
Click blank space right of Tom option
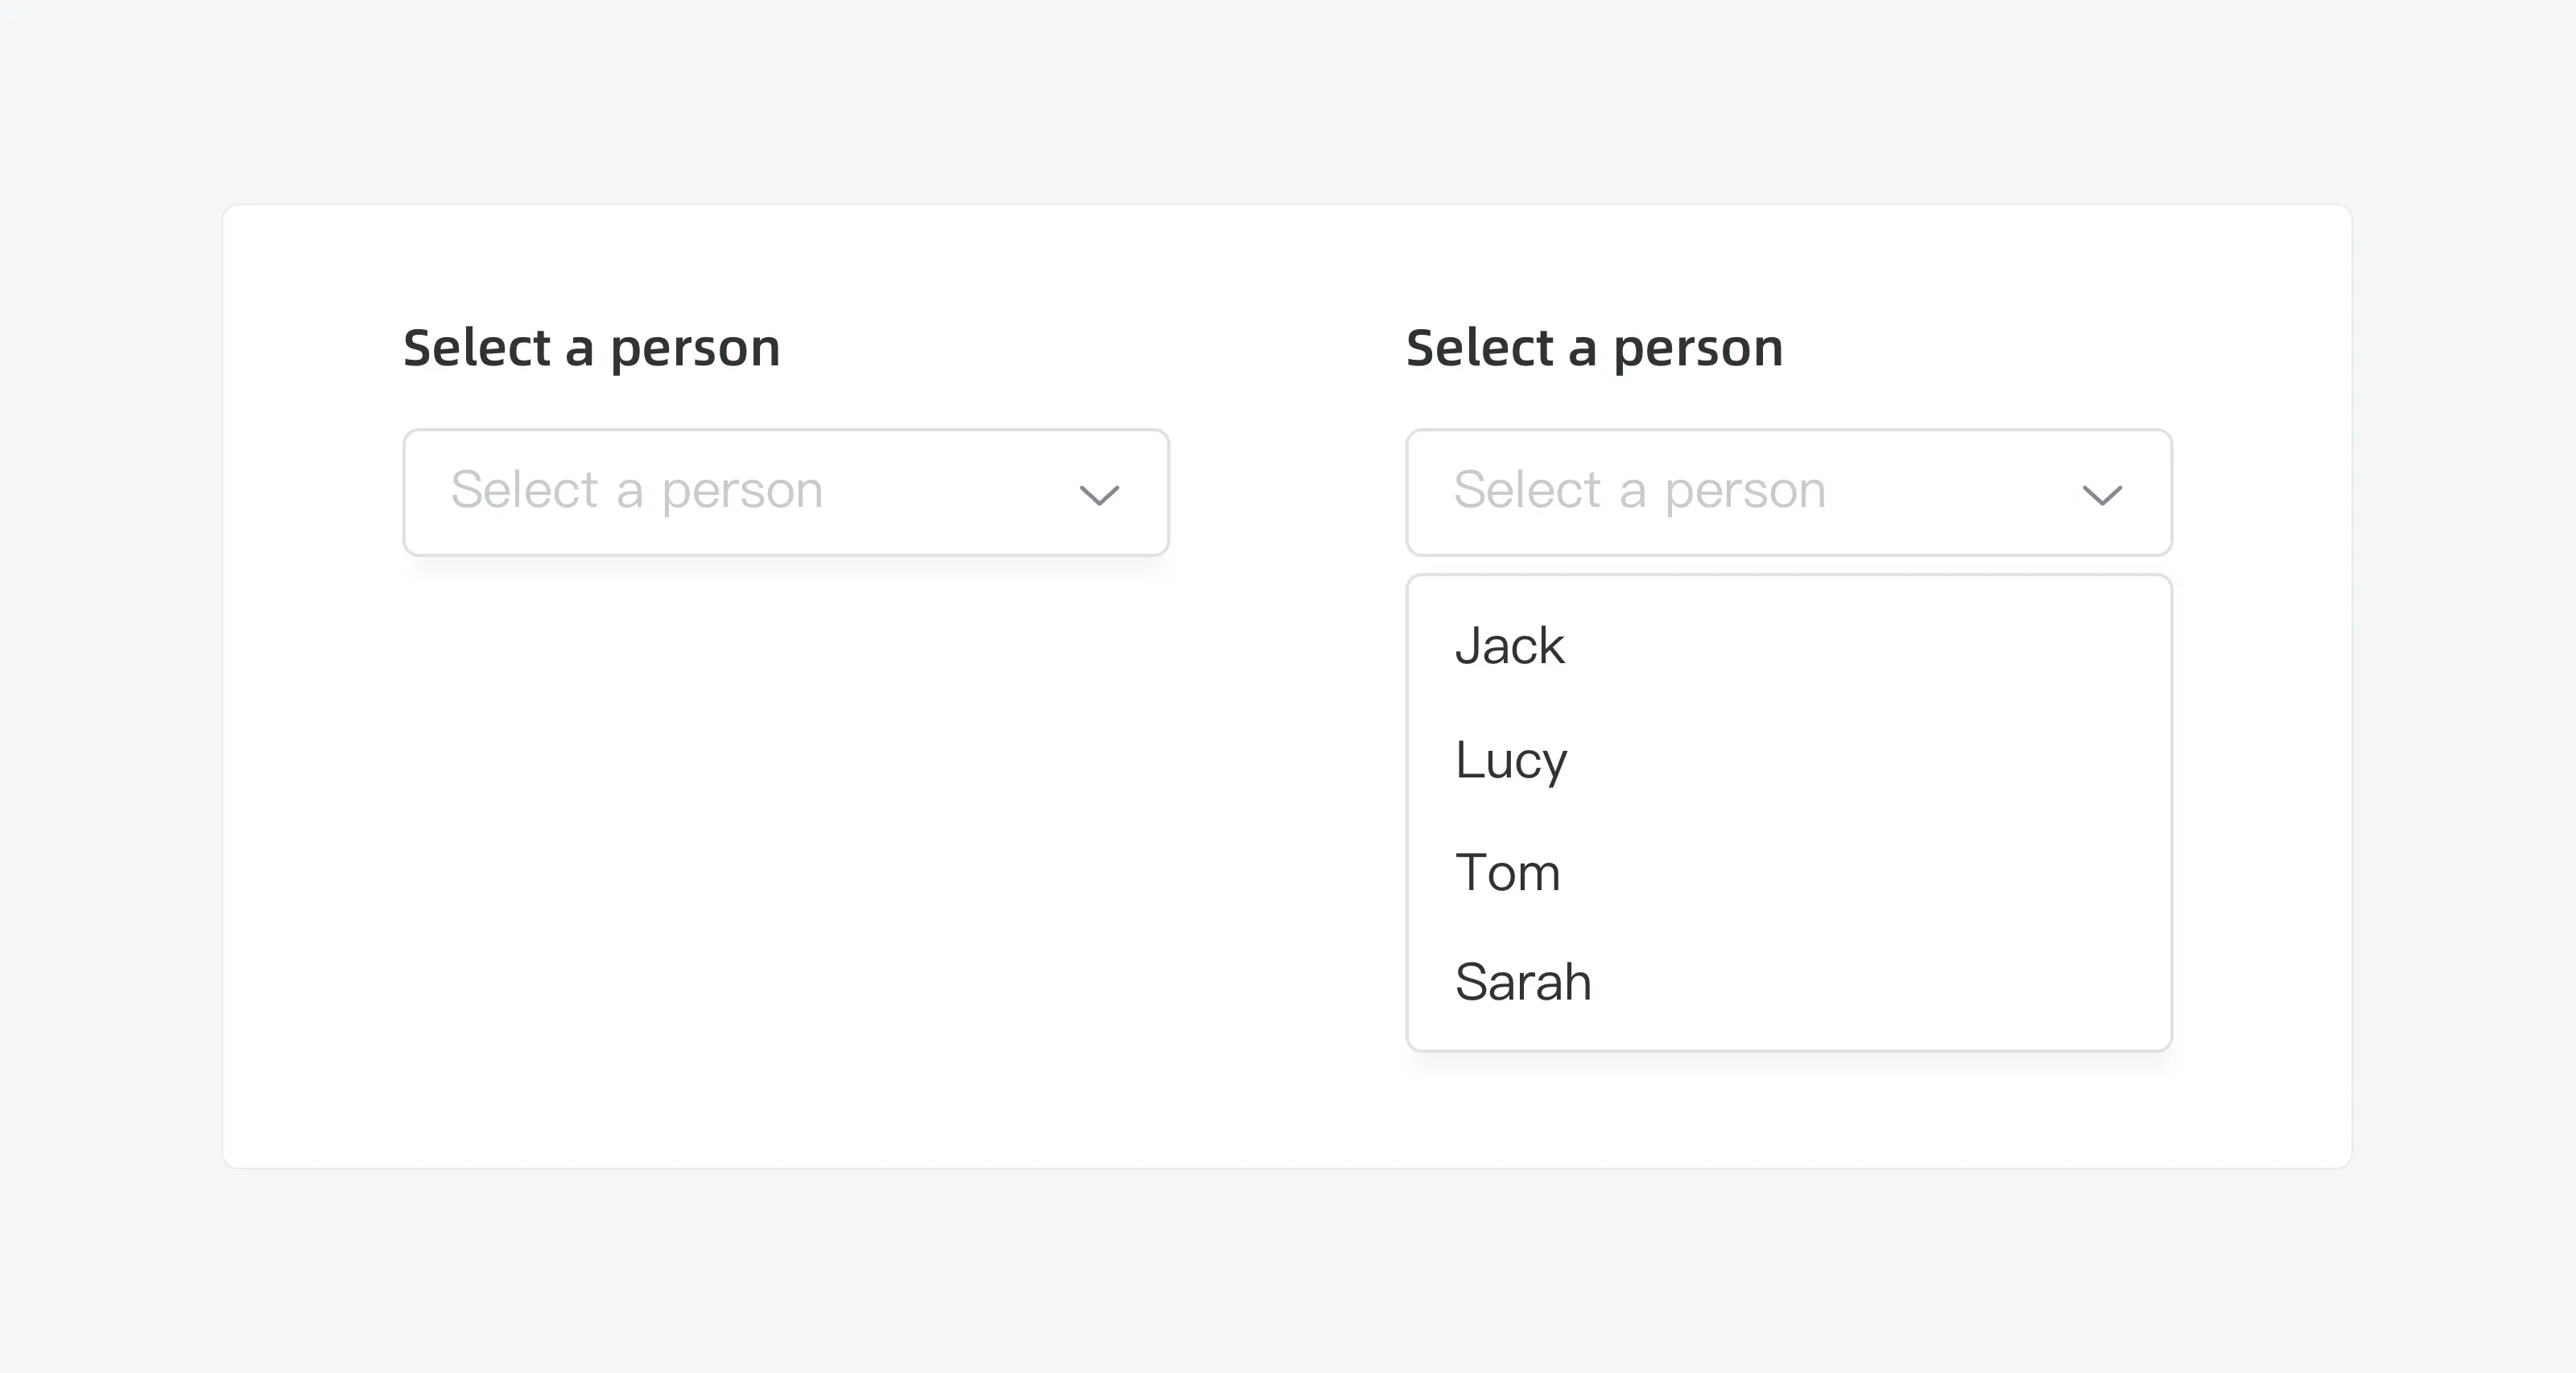1900,873
